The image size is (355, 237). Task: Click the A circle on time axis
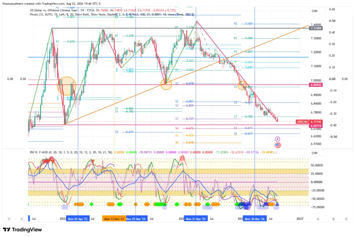coord(318,219)
